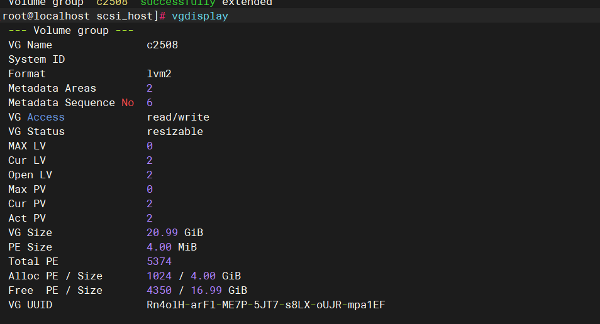Click the Act PV label
600x324 pixels.
pos(27,218)
